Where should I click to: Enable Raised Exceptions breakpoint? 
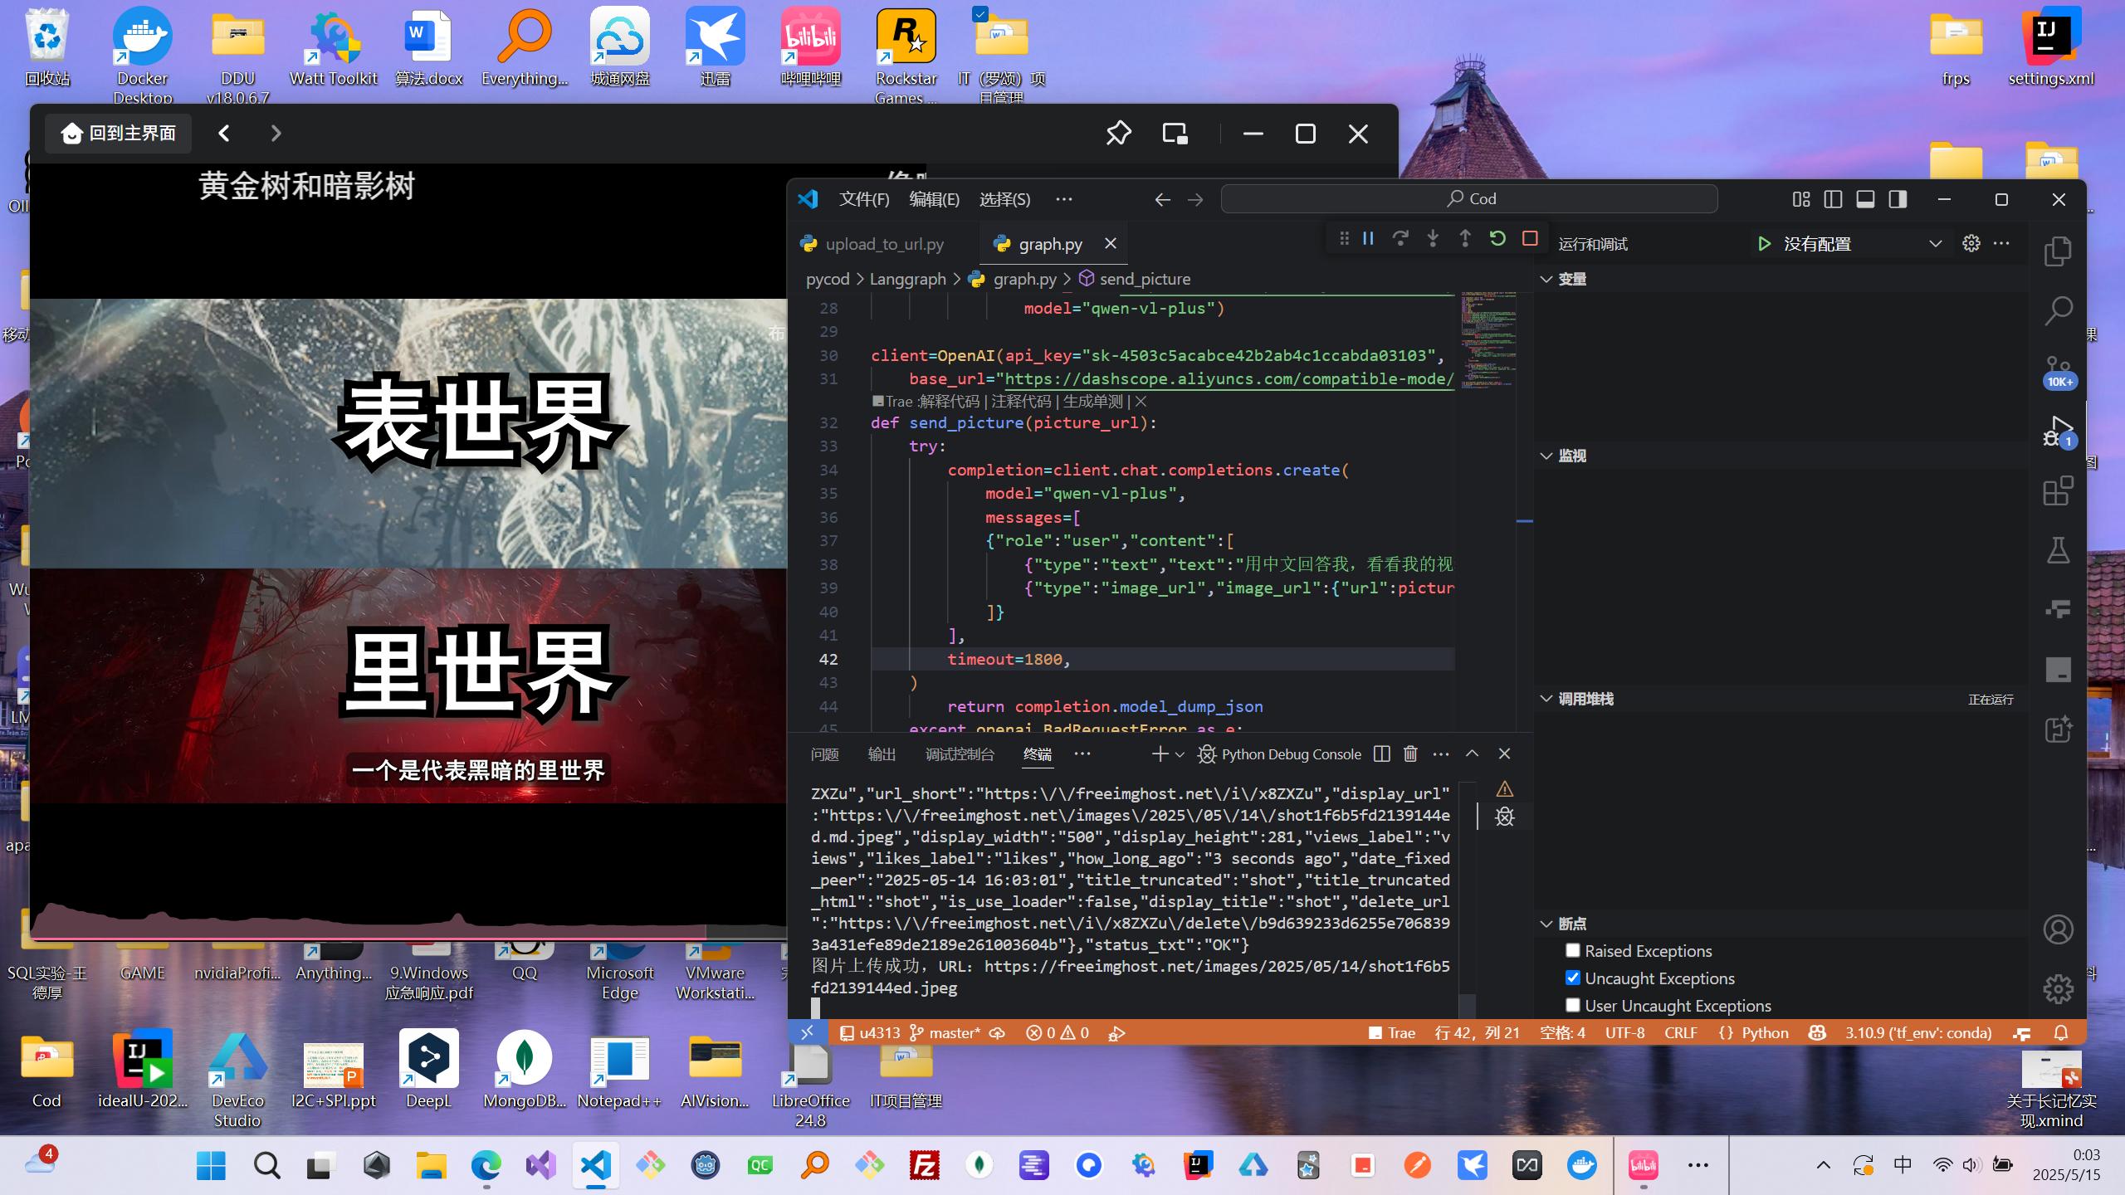click(x=1572, y=950)
